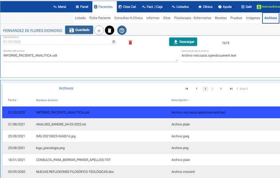Go to next page of Archivos
The height and width of the screenshot is (178, 280).
(x=221, y=89)
